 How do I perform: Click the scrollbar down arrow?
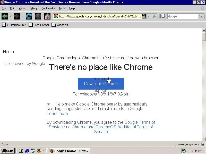point(204,139)
